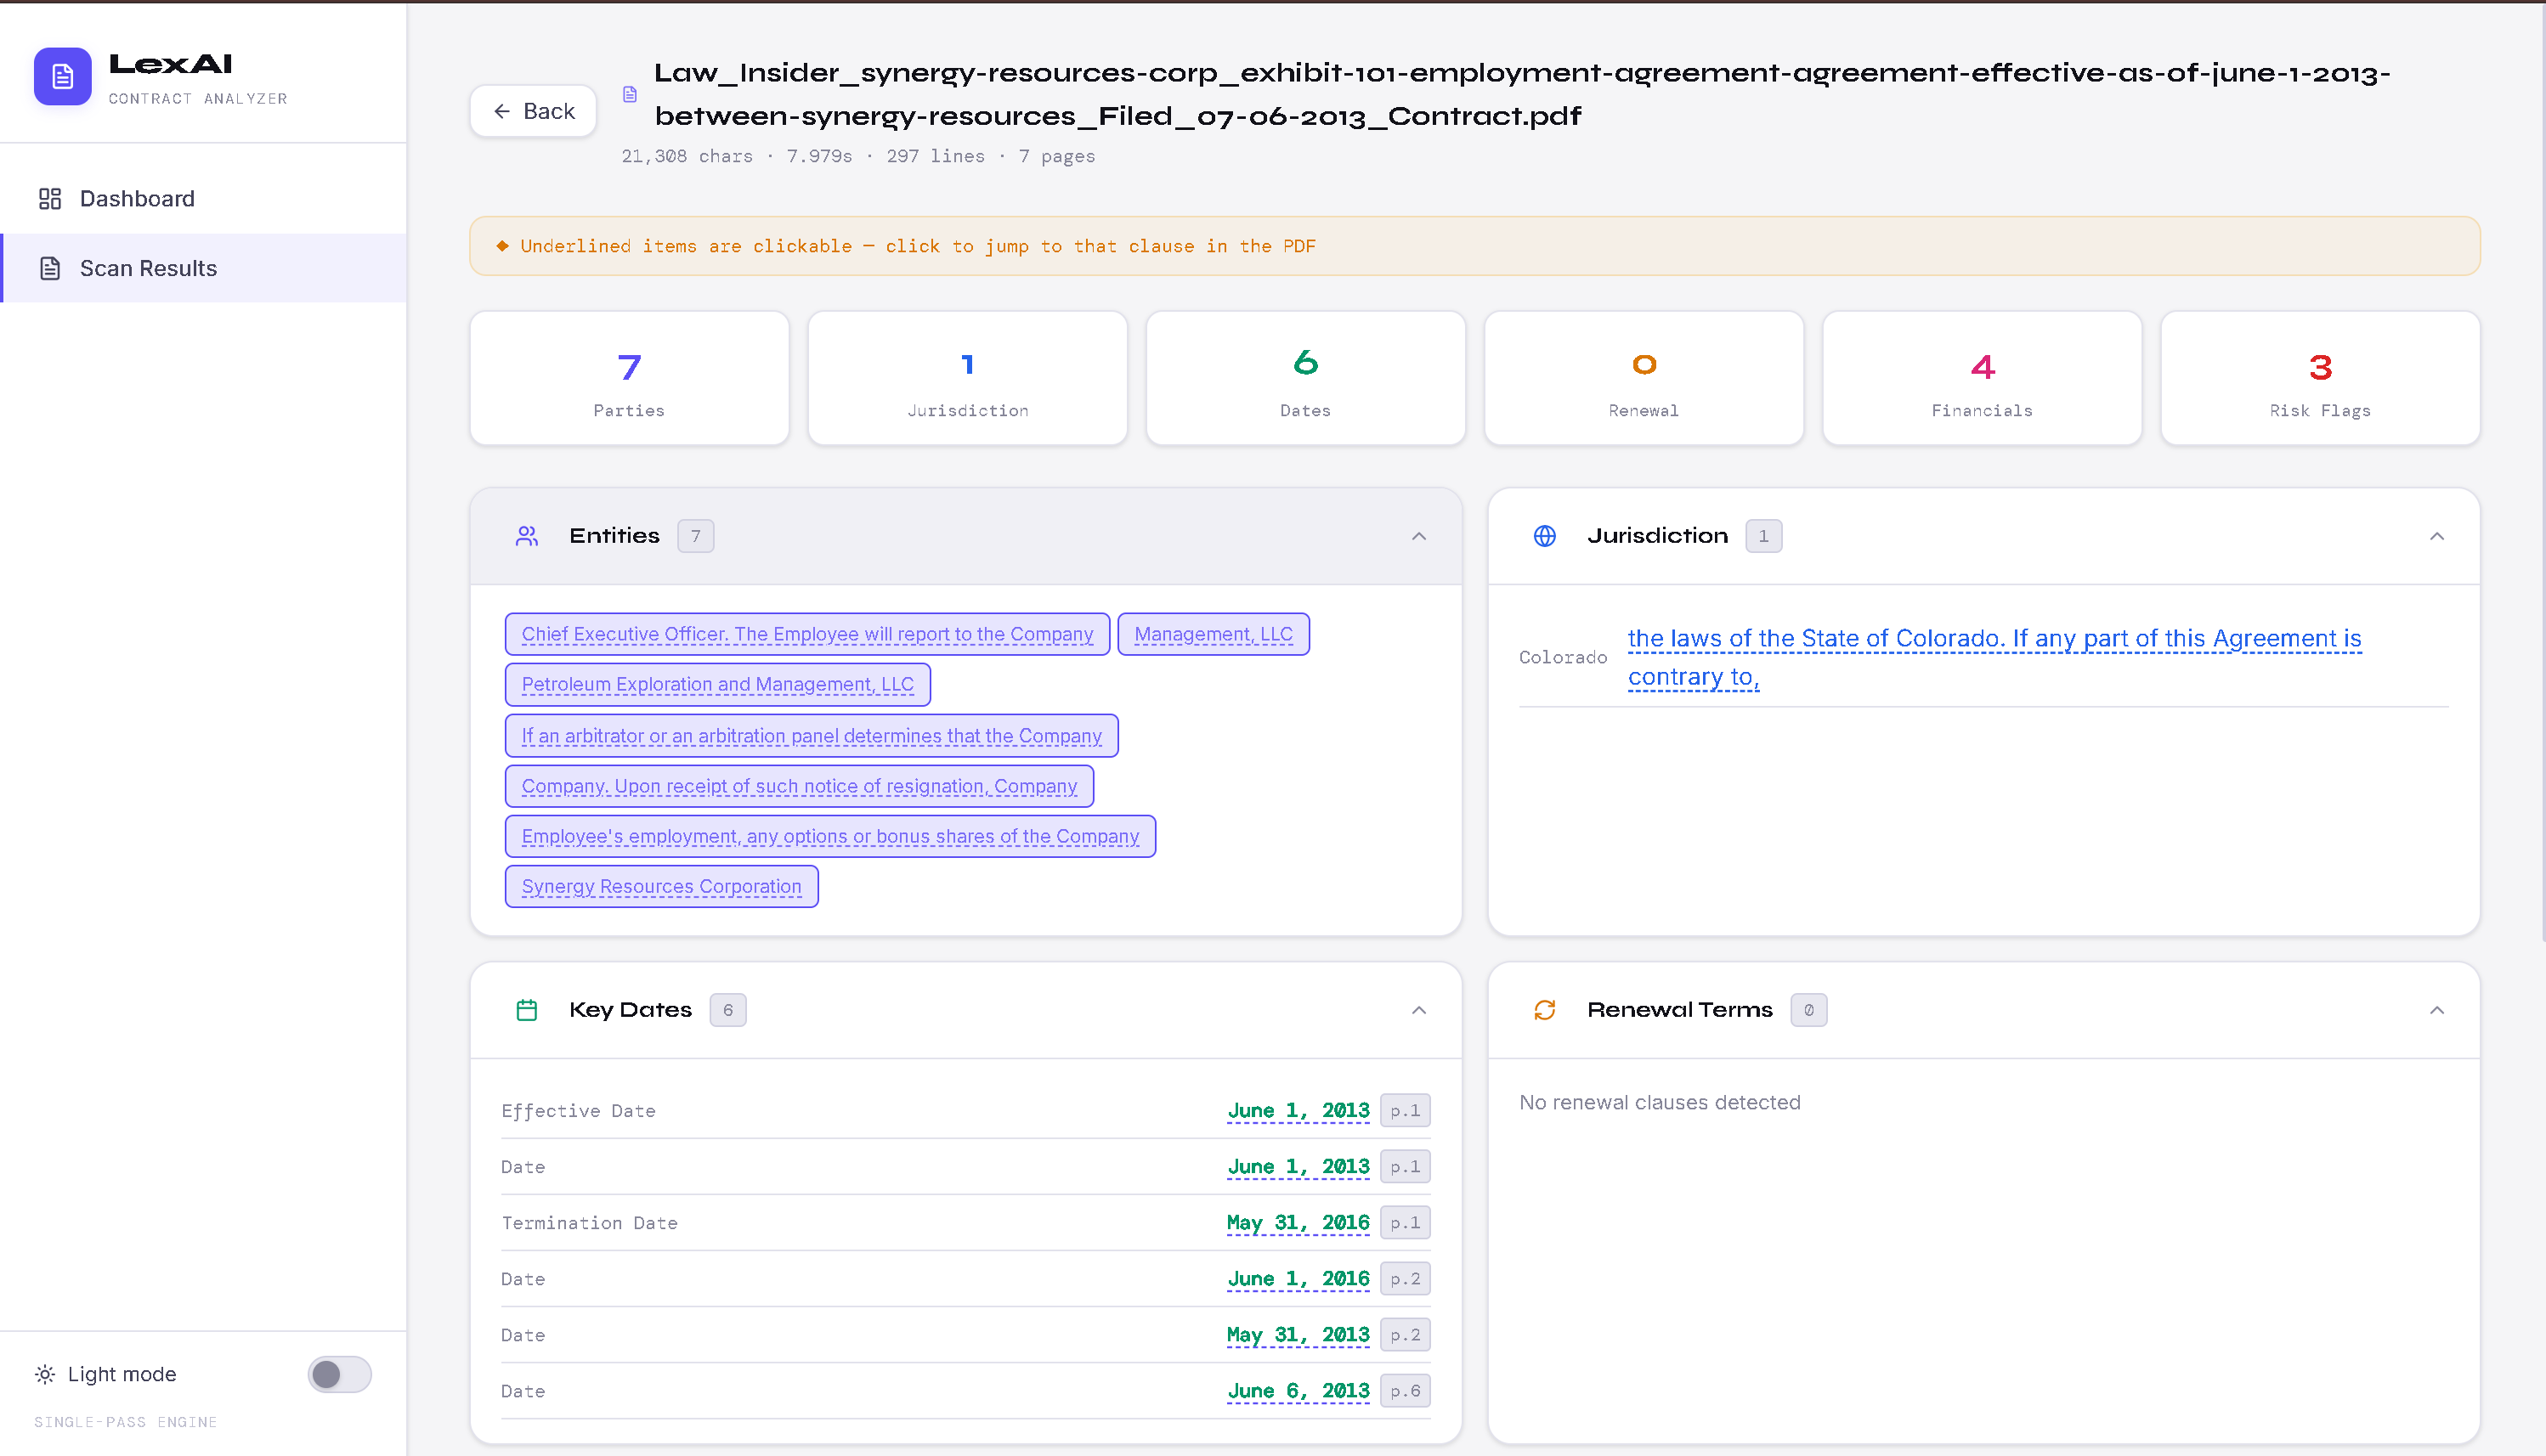This screenshot has height=1456, width=2546.
Task: Click the Jurisdiction globe icon
Action: click(1545, 536)
